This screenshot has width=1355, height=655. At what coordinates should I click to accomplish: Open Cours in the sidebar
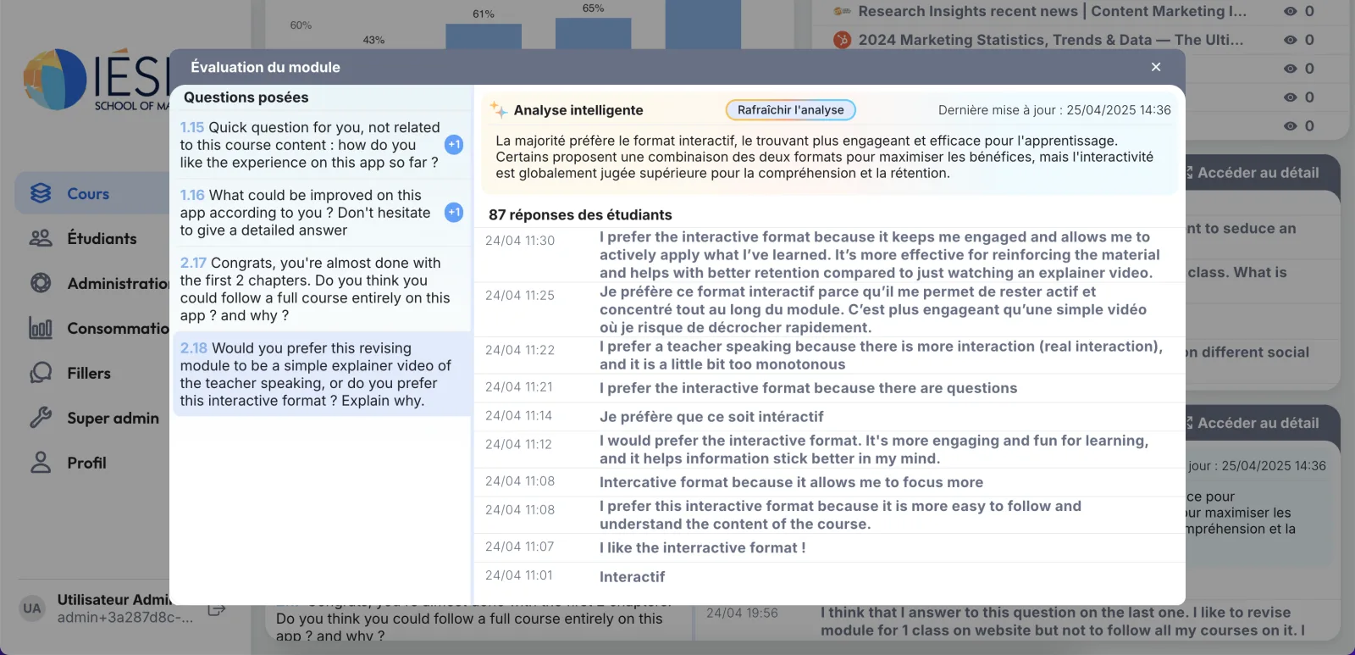92,194
